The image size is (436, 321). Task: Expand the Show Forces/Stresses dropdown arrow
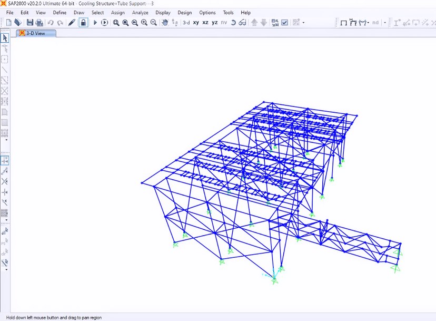pos(368,23)
